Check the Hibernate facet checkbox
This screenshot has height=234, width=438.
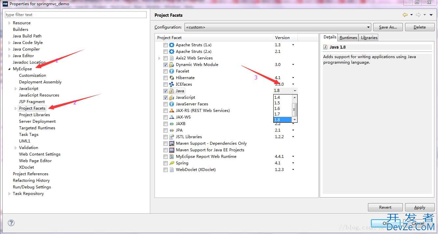pyautogui.click(x=165, y=78)
